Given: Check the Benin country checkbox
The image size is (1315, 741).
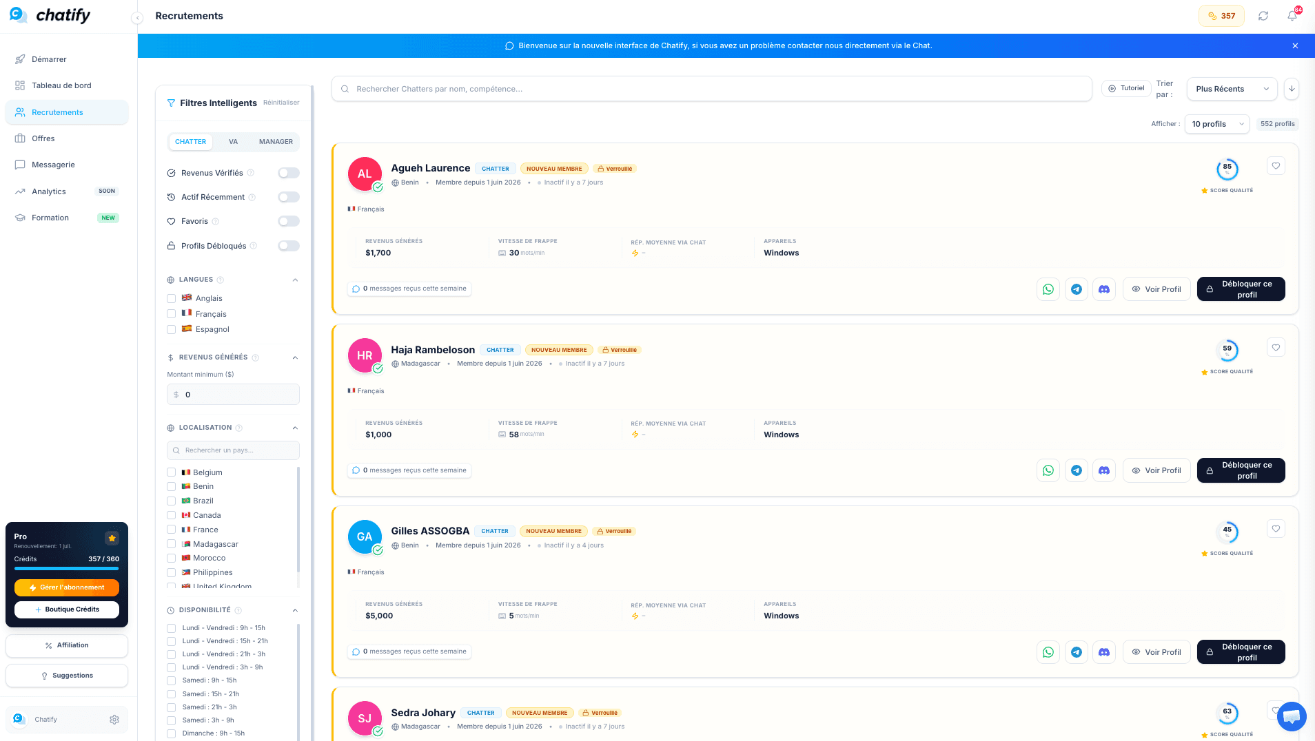Looking at the screenshot, I should [x=171, y=486].
